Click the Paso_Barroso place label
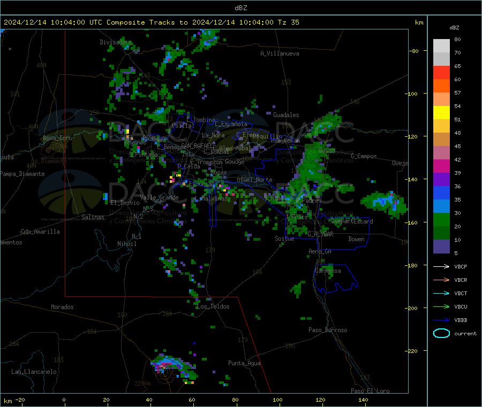 coord(328,330)
